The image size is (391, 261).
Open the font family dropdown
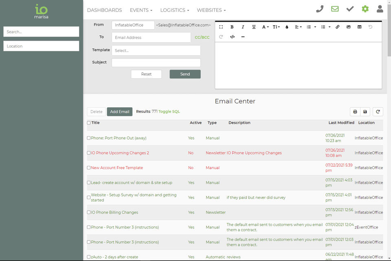[x=265, y=27]
